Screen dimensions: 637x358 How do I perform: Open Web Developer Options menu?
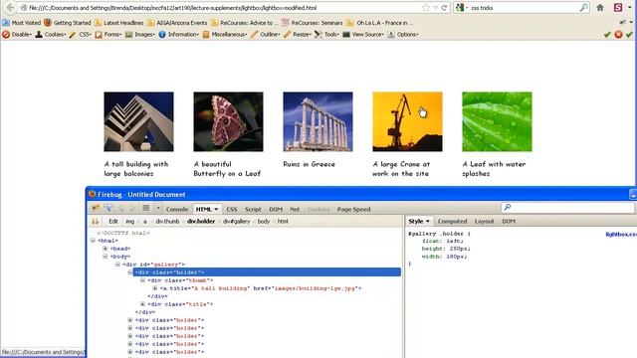click(402, 35)
